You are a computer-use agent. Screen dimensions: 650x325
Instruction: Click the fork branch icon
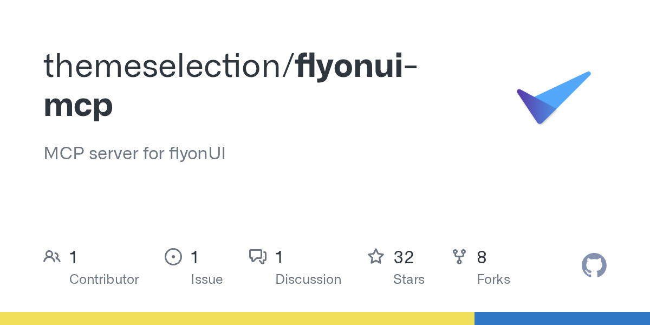(x=459, y=257)
